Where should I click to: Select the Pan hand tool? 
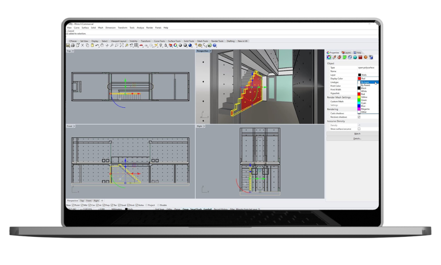tap(102, 45)
